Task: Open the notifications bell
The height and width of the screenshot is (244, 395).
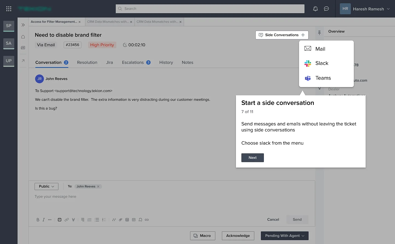Action: tap(315, 9)
